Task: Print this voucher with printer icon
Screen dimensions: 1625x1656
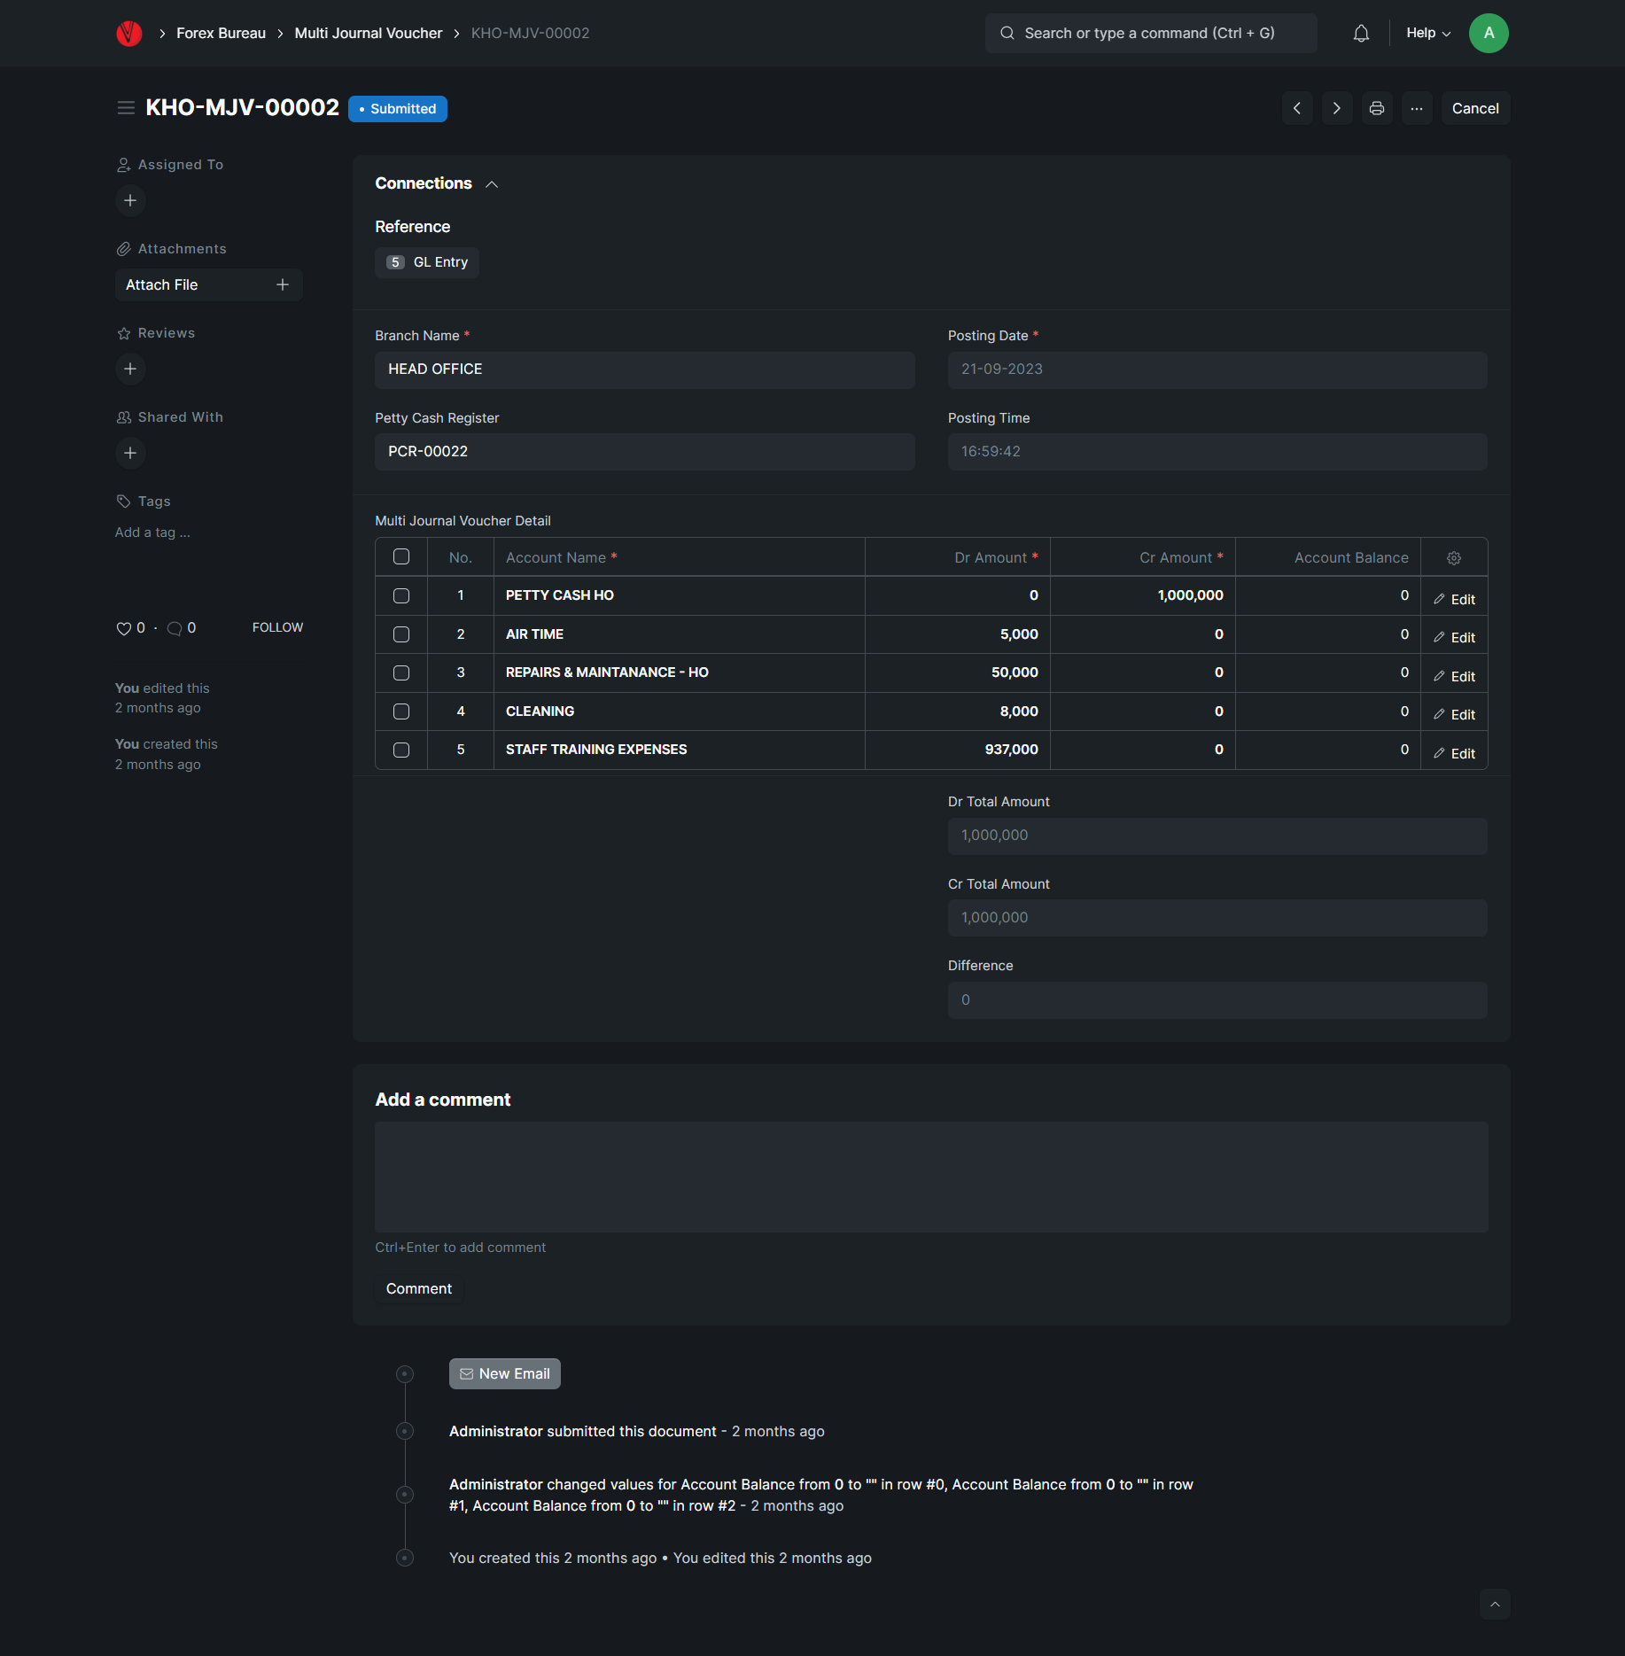Action: (1377, 108)
